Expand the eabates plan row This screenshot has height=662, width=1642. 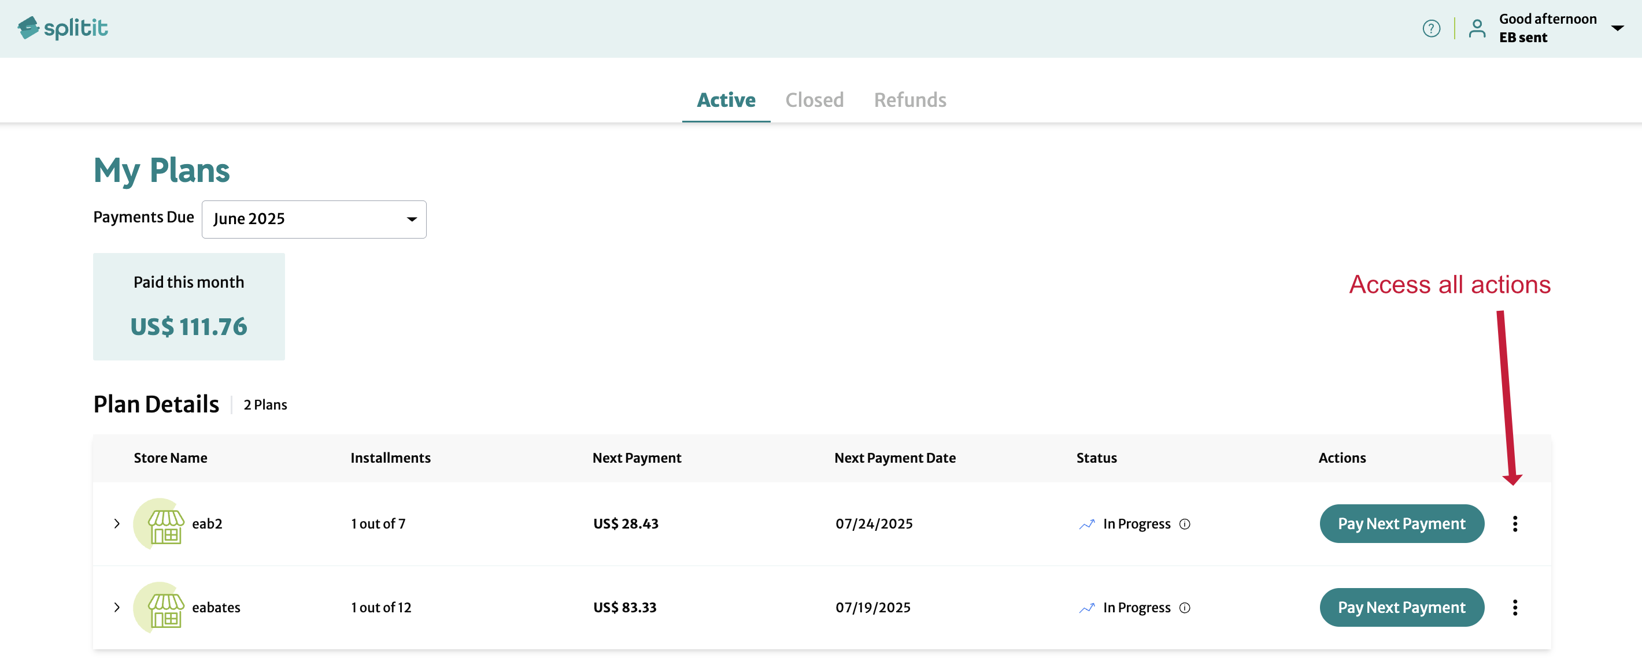pos(117,607)
